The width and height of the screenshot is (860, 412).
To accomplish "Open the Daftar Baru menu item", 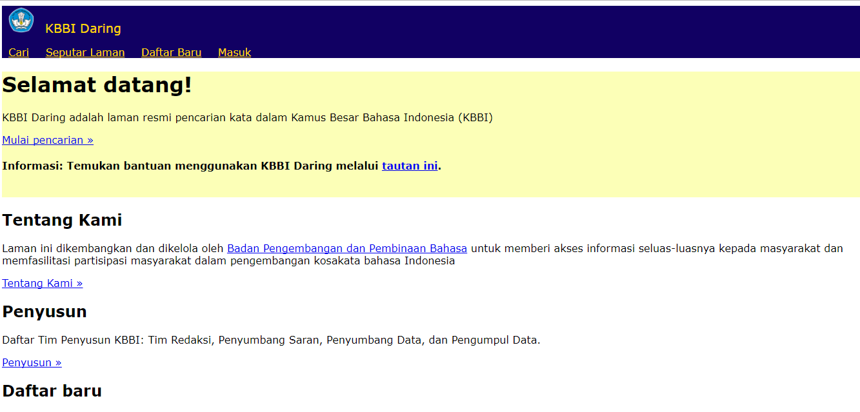I will coord(172,52).
